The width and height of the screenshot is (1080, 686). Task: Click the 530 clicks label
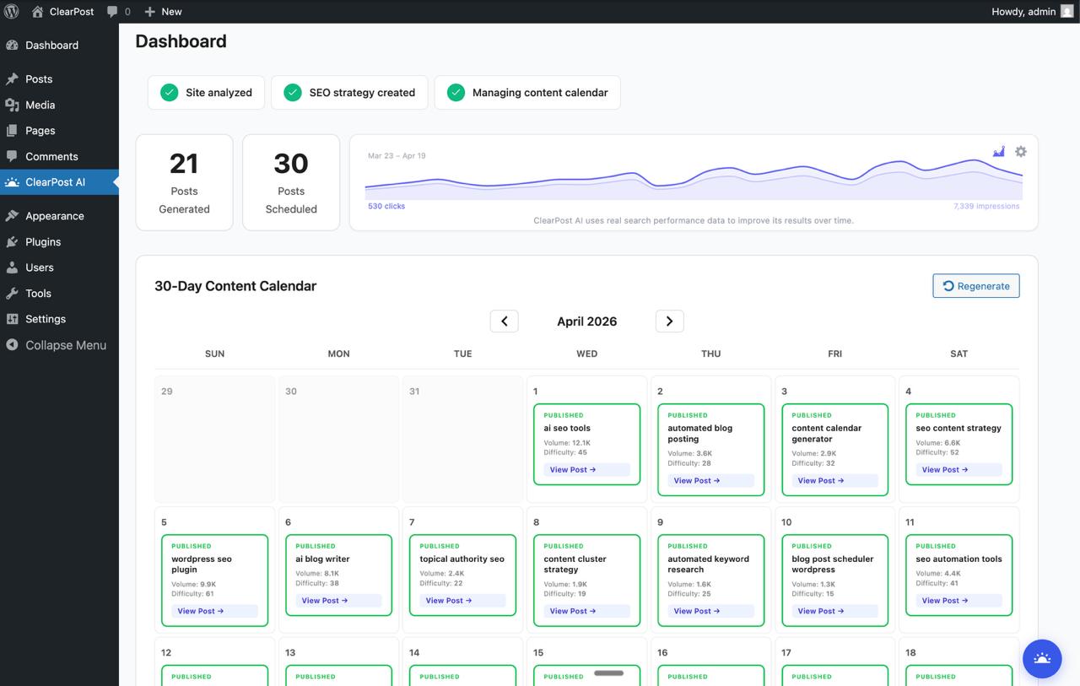[386, 206]
